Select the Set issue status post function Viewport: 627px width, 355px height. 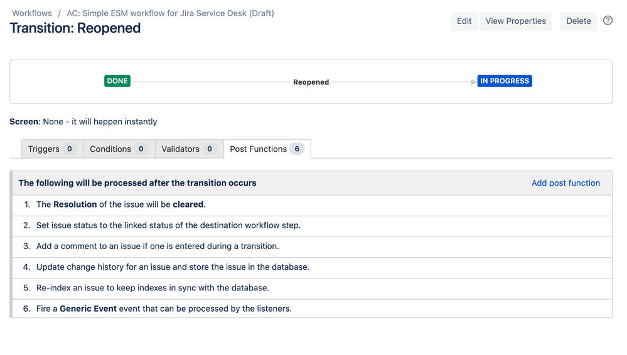click(168, 225)
